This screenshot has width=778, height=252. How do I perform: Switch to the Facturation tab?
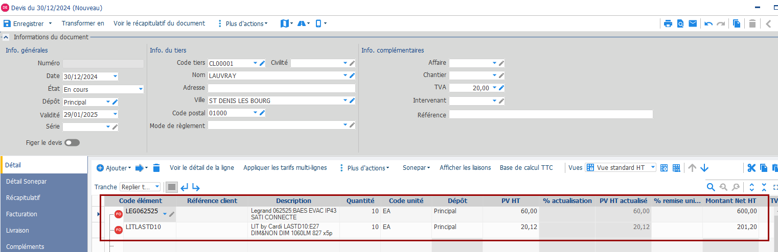44,214
